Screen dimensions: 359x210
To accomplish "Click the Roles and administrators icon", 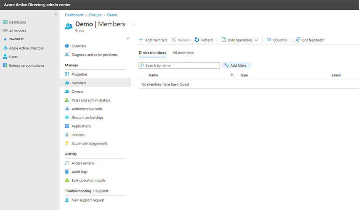I will (x=67, y=100).
